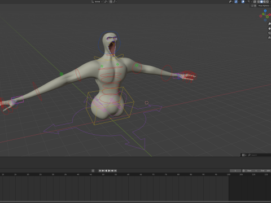The width and height of the screenshot is (271, 203).
Task: Switch to rendered viewport shading
Action: (268, 2)
